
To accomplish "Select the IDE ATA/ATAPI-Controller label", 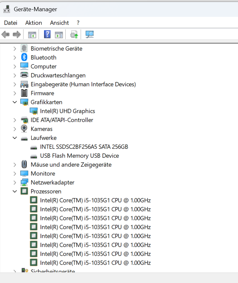I will 62,120.
